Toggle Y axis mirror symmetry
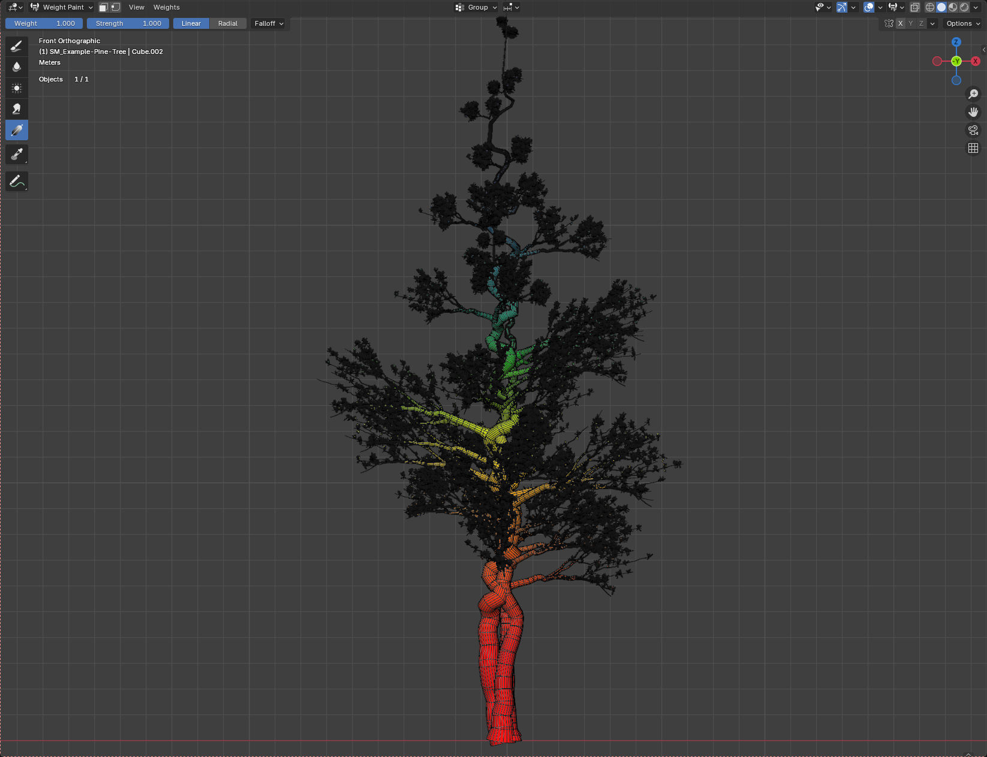 pos(911,23)
